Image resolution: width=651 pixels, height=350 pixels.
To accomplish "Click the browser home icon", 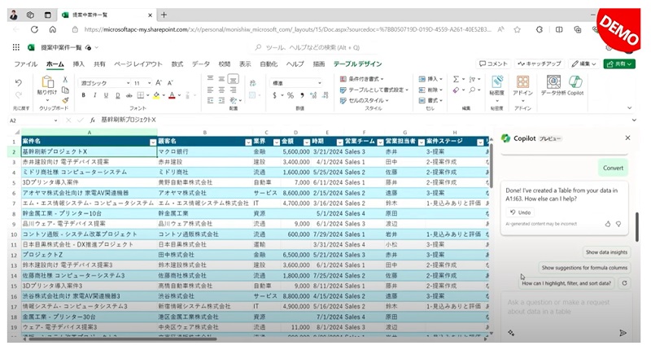I will tap(53, 29).
